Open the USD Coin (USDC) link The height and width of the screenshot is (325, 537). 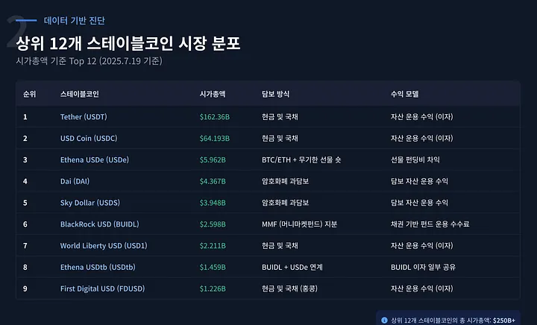tap(89, 139)
